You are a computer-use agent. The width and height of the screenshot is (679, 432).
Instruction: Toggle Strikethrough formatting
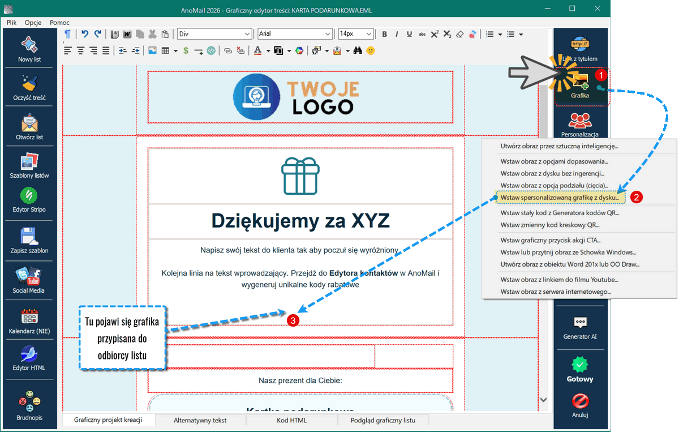click(x=422, y=34)
